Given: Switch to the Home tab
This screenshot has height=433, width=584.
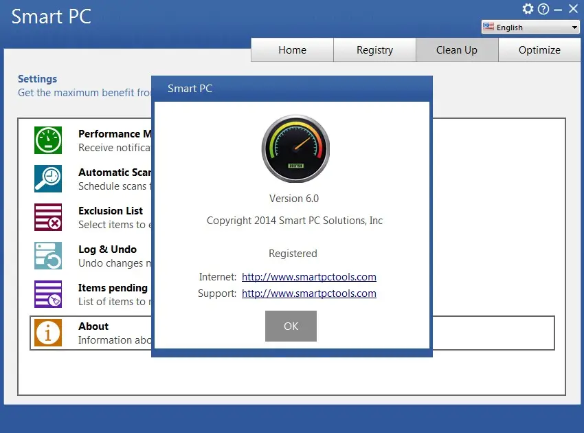Looking at the screenshot, I should 293,50.
